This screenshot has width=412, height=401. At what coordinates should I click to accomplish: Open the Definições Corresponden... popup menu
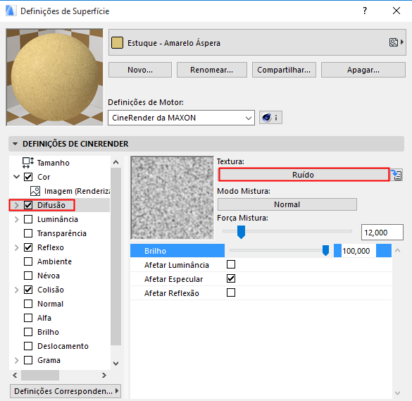tap(65, 391)
